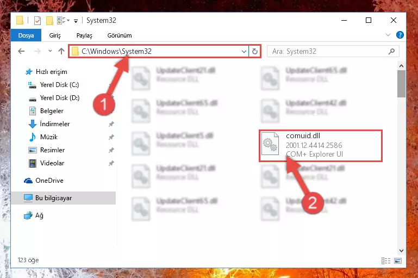Click the pin icon beside Videolar
The image size is (418, 278).
(x=111, y=163)
